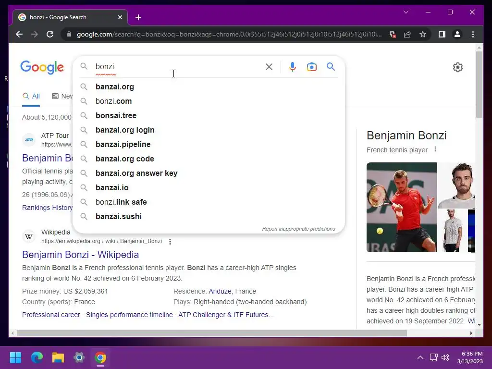
Task: Go back with the browser back arrow
Action: click(x=19, y=34)
